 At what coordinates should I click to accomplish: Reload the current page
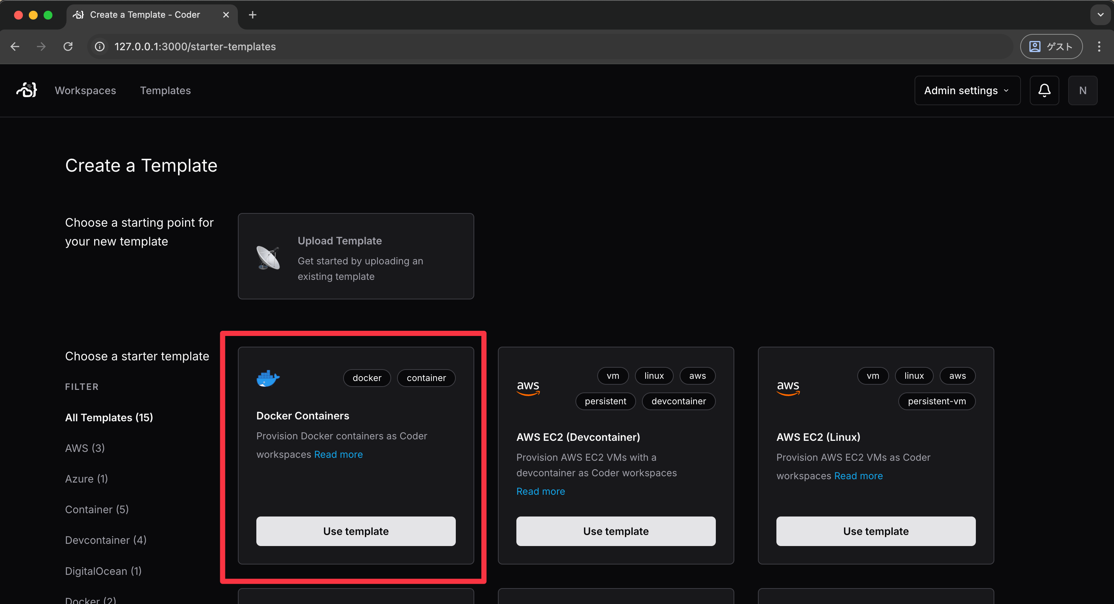(x=68, y=46)
